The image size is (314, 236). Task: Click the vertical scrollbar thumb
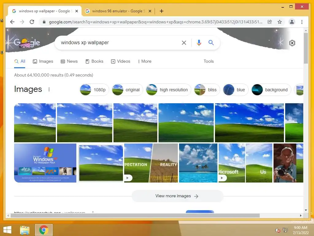pyautogui.click(x=306, y=48)
